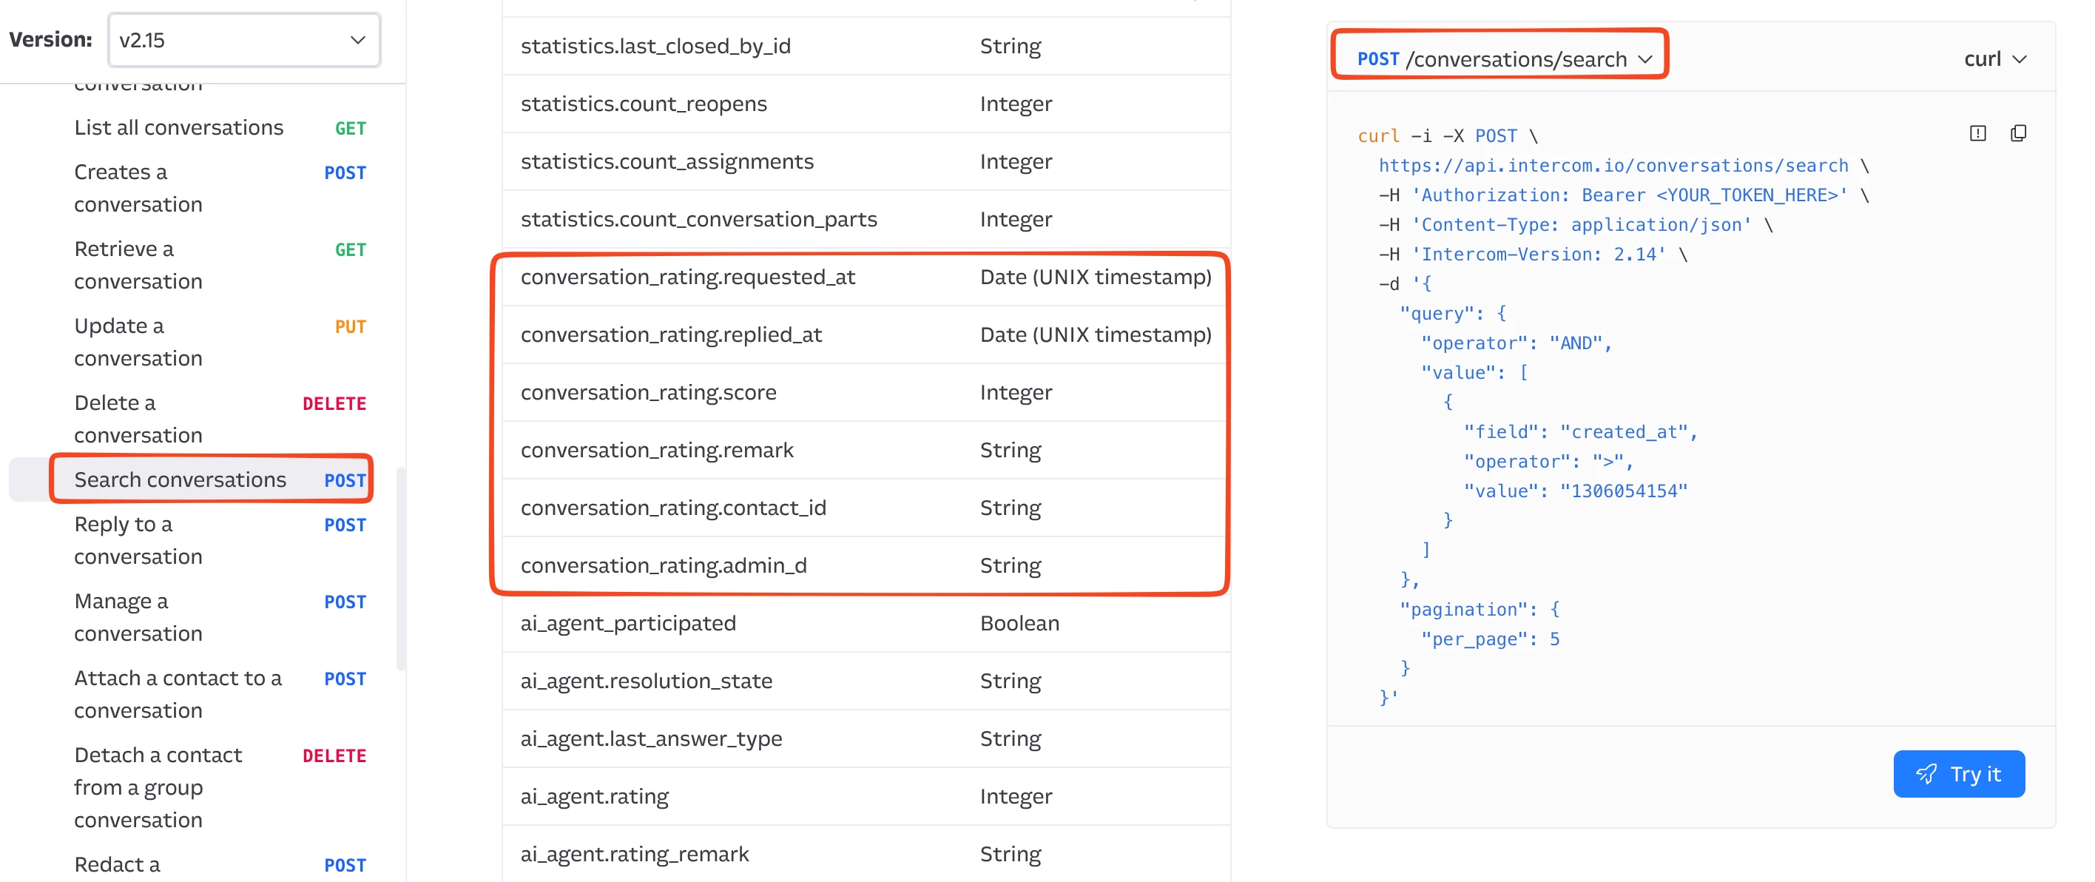Open Creates a conversation sidebar link
2095x882 pixels.
click(138, 188)
